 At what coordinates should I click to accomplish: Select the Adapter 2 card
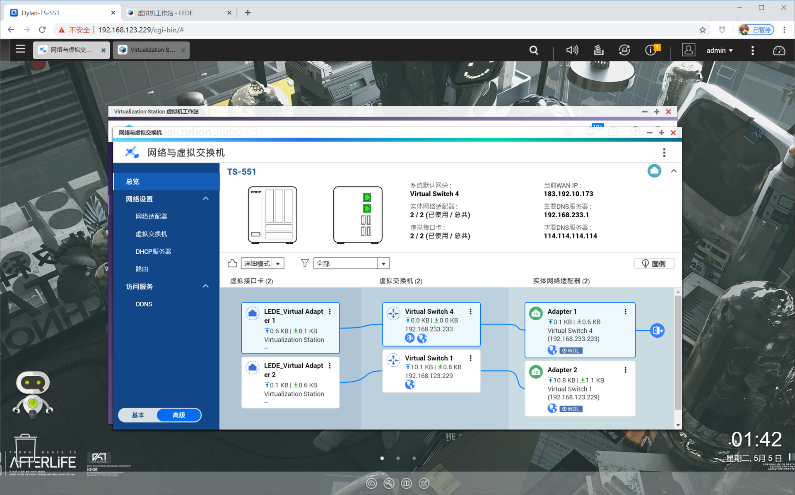(x=580, y=388)
